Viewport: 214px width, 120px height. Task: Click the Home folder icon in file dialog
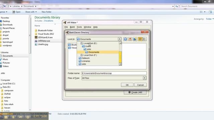130,39
